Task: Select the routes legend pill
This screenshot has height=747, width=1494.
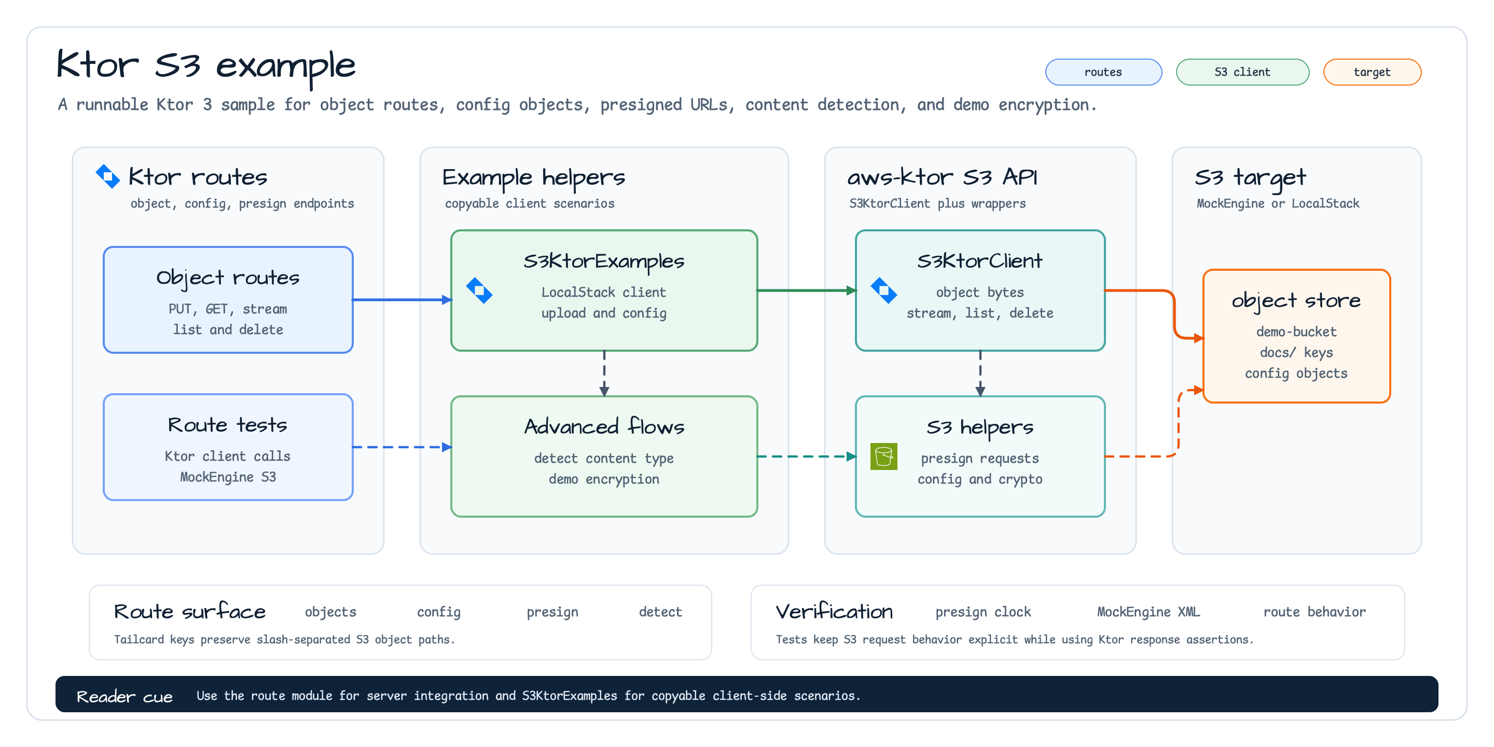Action: (x=1103, y=72)
